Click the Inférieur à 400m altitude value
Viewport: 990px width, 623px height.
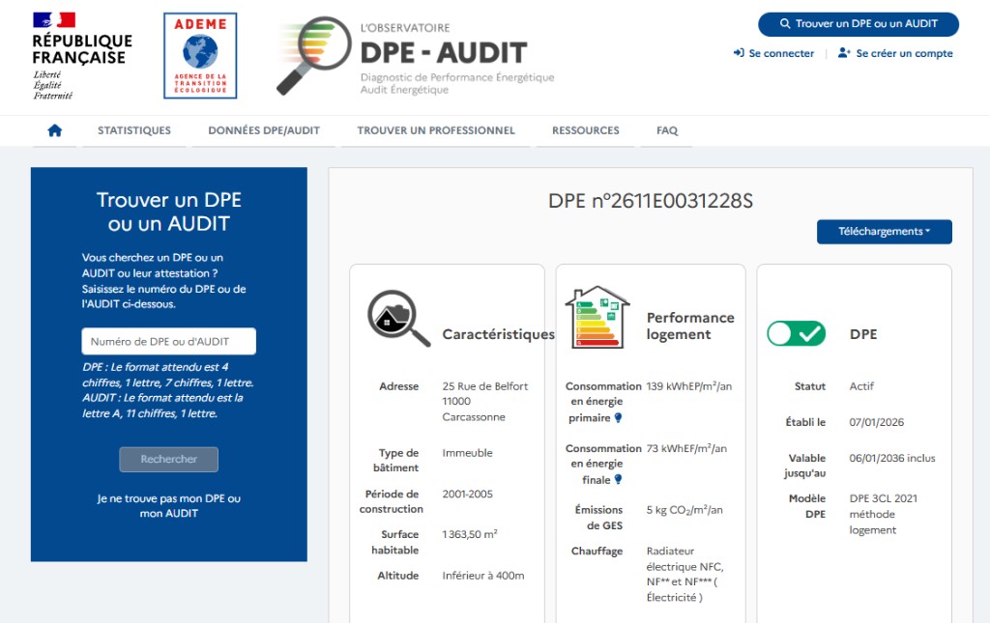(483, 575)
